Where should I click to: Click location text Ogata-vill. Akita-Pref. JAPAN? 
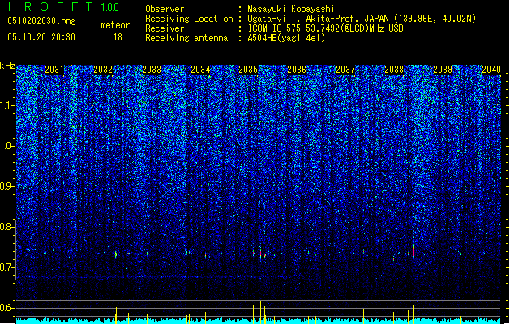(318, 19)
